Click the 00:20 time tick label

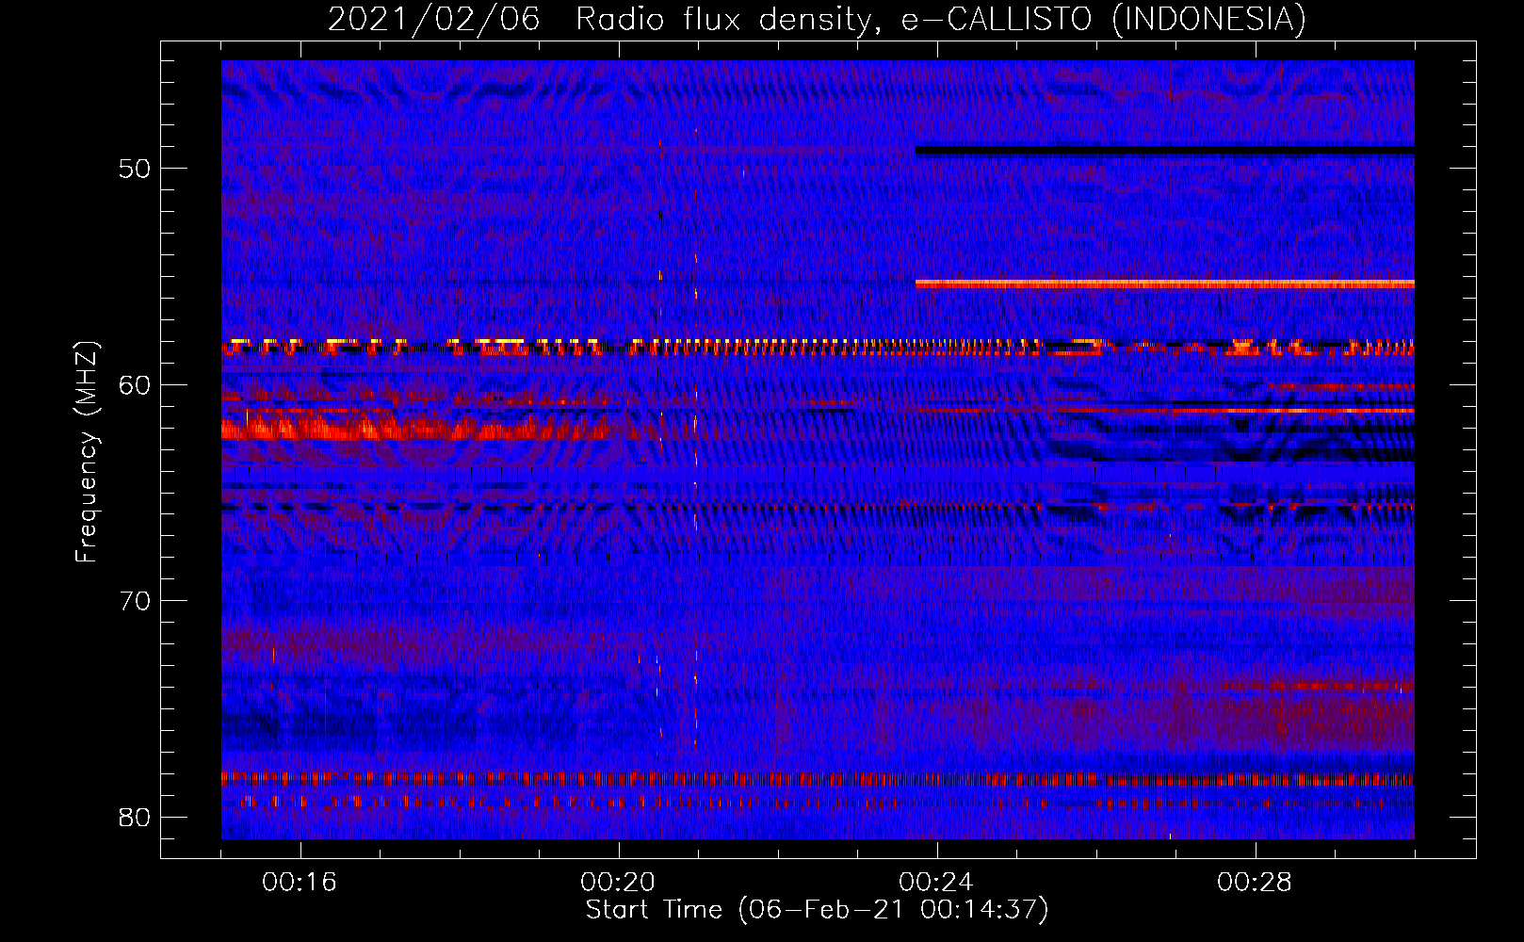click(618, 882)
